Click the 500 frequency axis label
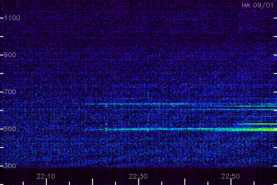Screen dimensions: 277x185 pyautogui.click(x=10, y=129)
